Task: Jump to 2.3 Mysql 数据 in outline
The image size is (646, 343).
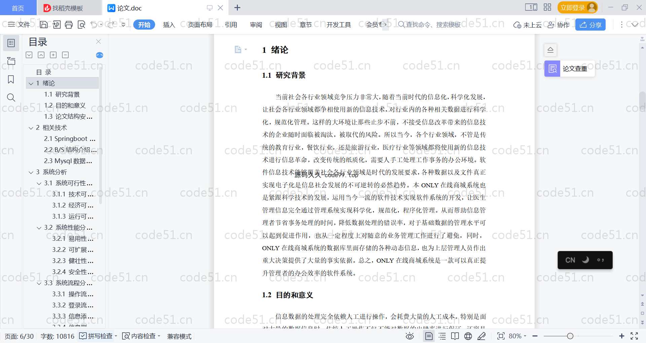Action: 68,161
